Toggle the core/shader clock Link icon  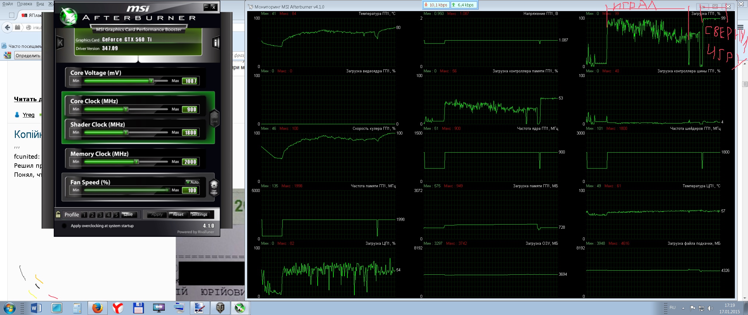click(214, 118)
